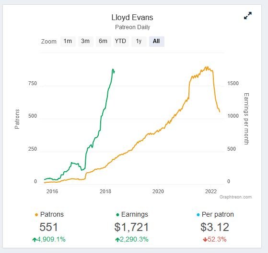Click the 250 patrons axis label
This screenshot has height=253, width=268.
33,149
